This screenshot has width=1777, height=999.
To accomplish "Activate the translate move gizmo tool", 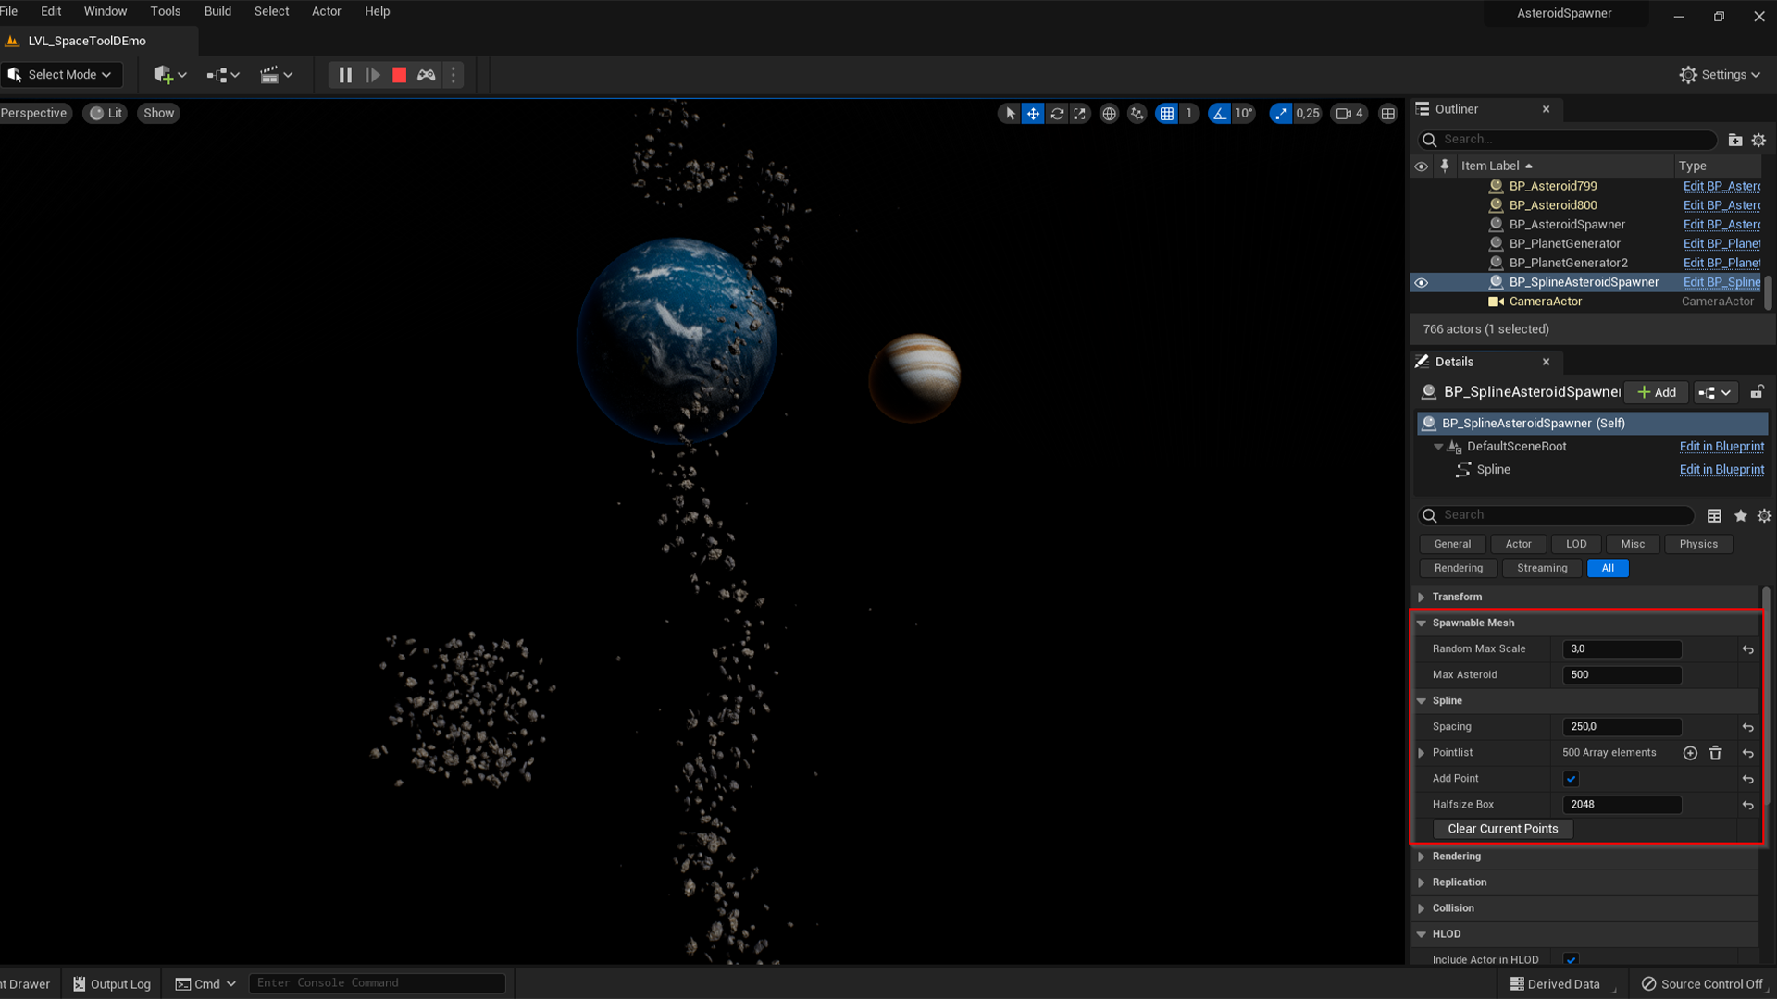I will (x=1033, y=113).
